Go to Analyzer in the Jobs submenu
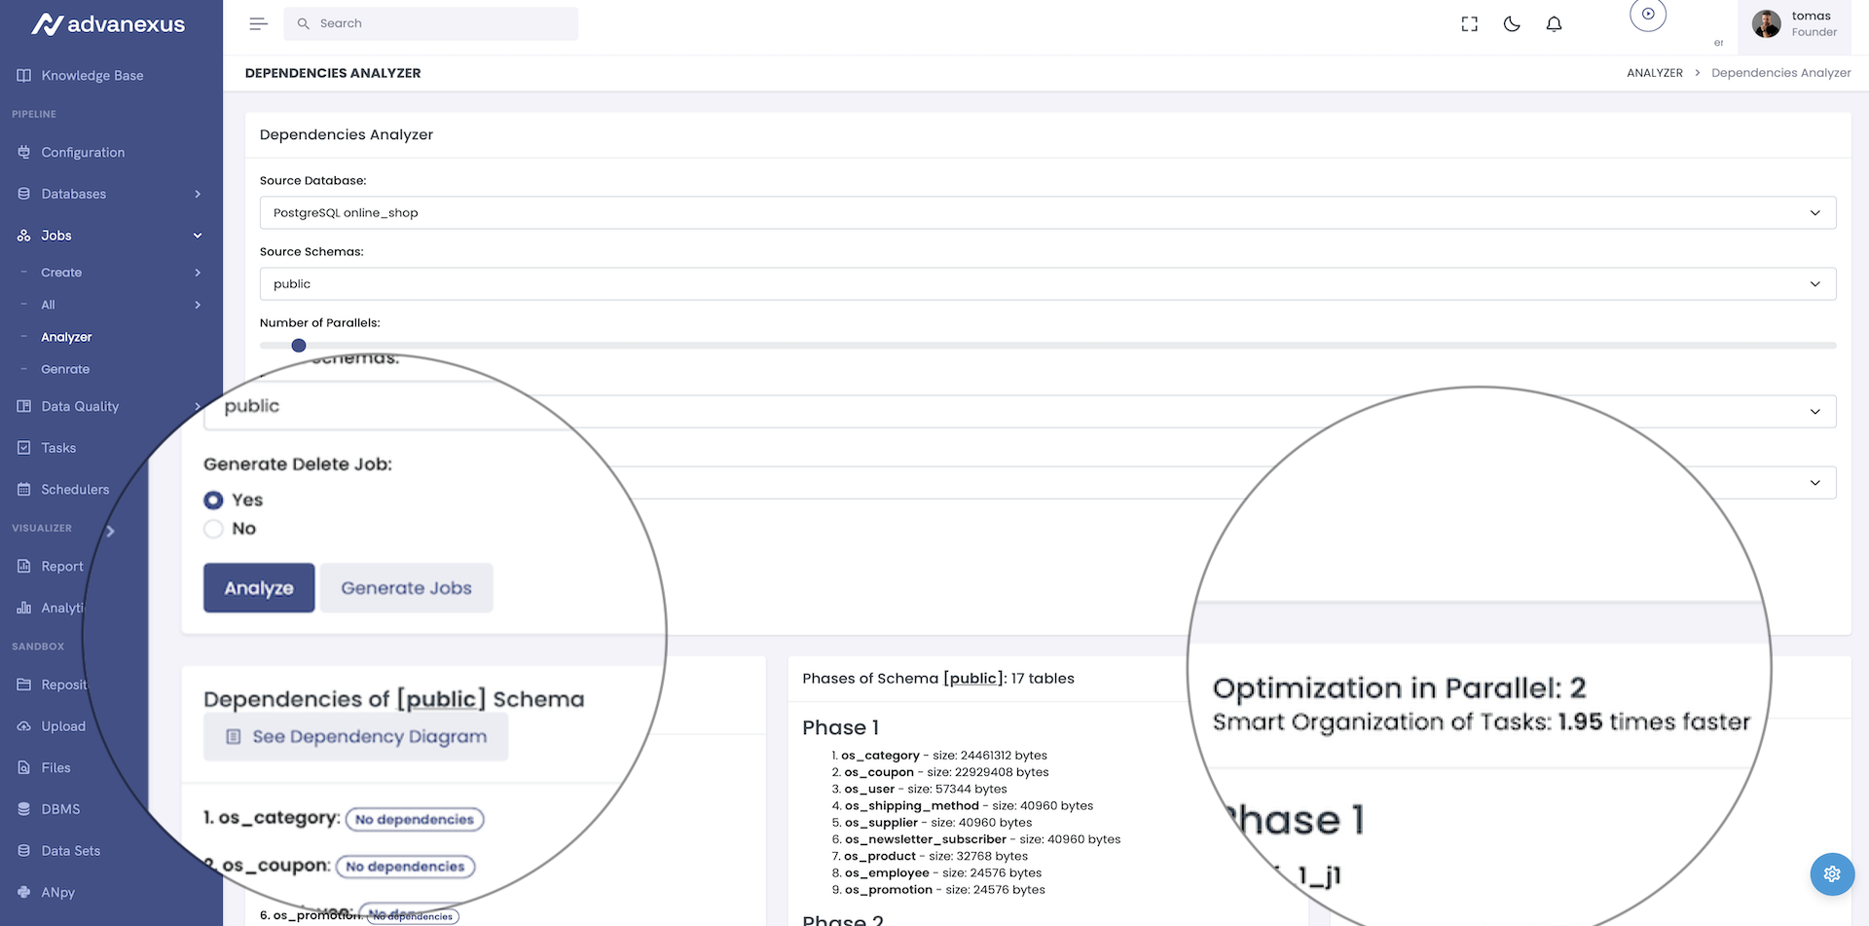This screenshot has width=1869, height=926. click(x=66, y=337)
